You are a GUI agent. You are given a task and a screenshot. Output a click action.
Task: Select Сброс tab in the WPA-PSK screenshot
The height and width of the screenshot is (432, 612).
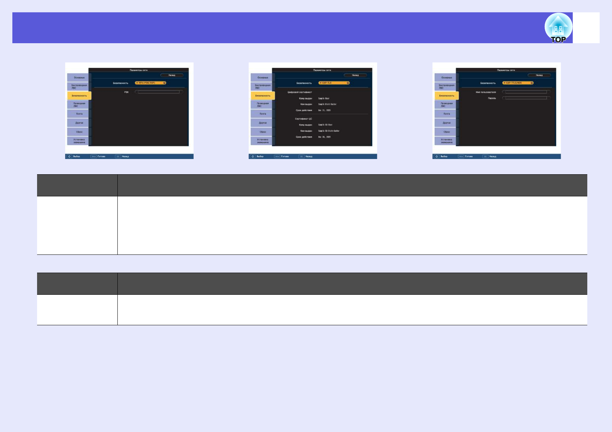click(78, 132)
